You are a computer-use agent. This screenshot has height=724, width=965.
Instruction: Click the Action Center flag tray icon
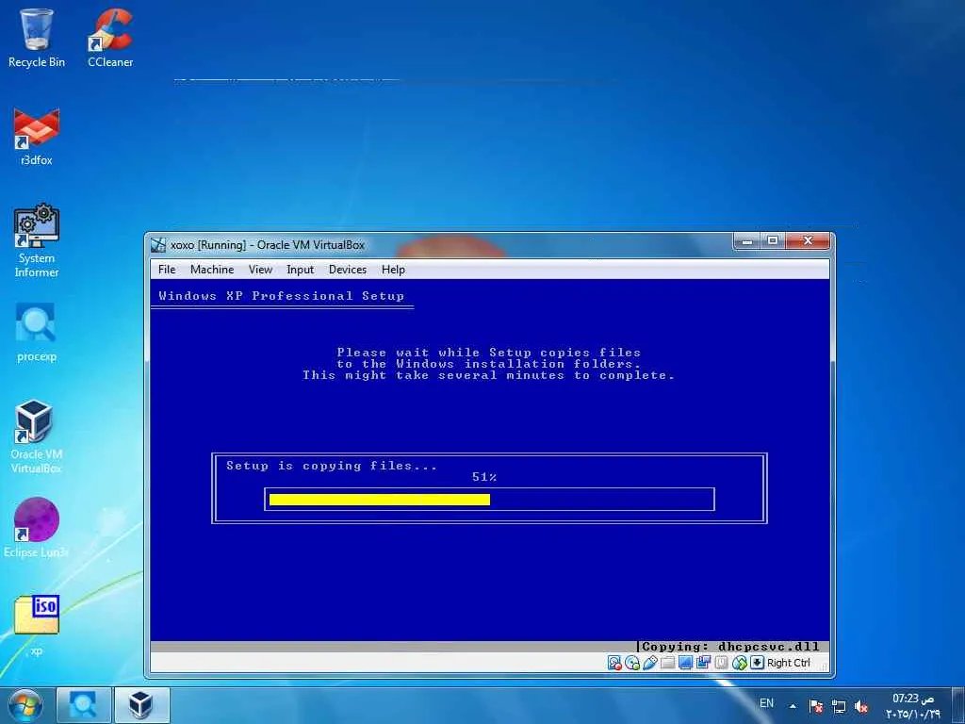click(x=816, y=706)
